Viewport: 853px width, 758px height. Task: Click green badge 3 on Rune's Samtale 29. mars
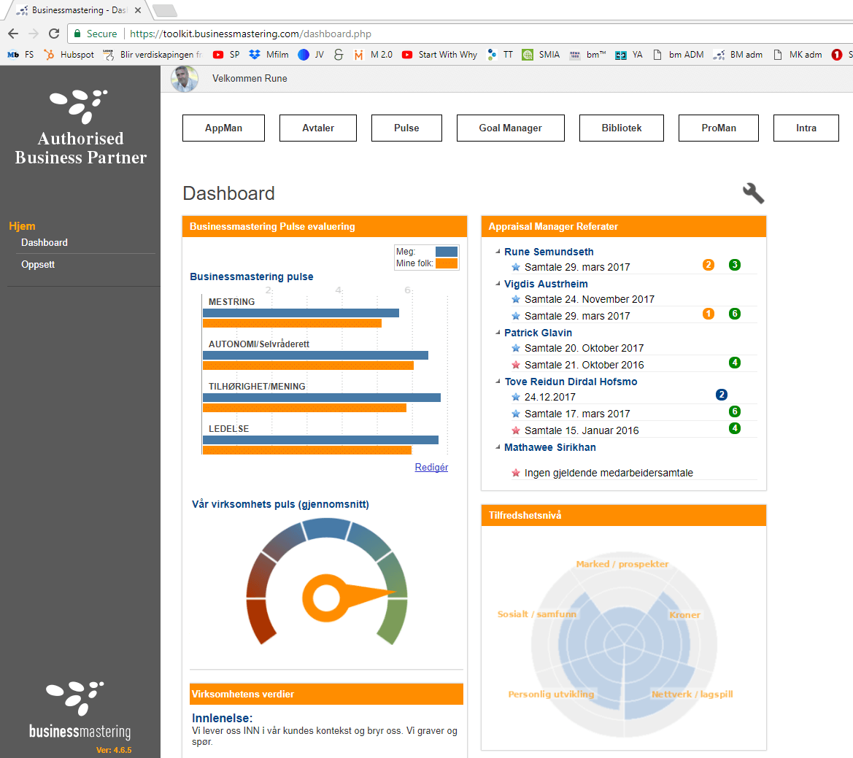(x=734, y=265)
